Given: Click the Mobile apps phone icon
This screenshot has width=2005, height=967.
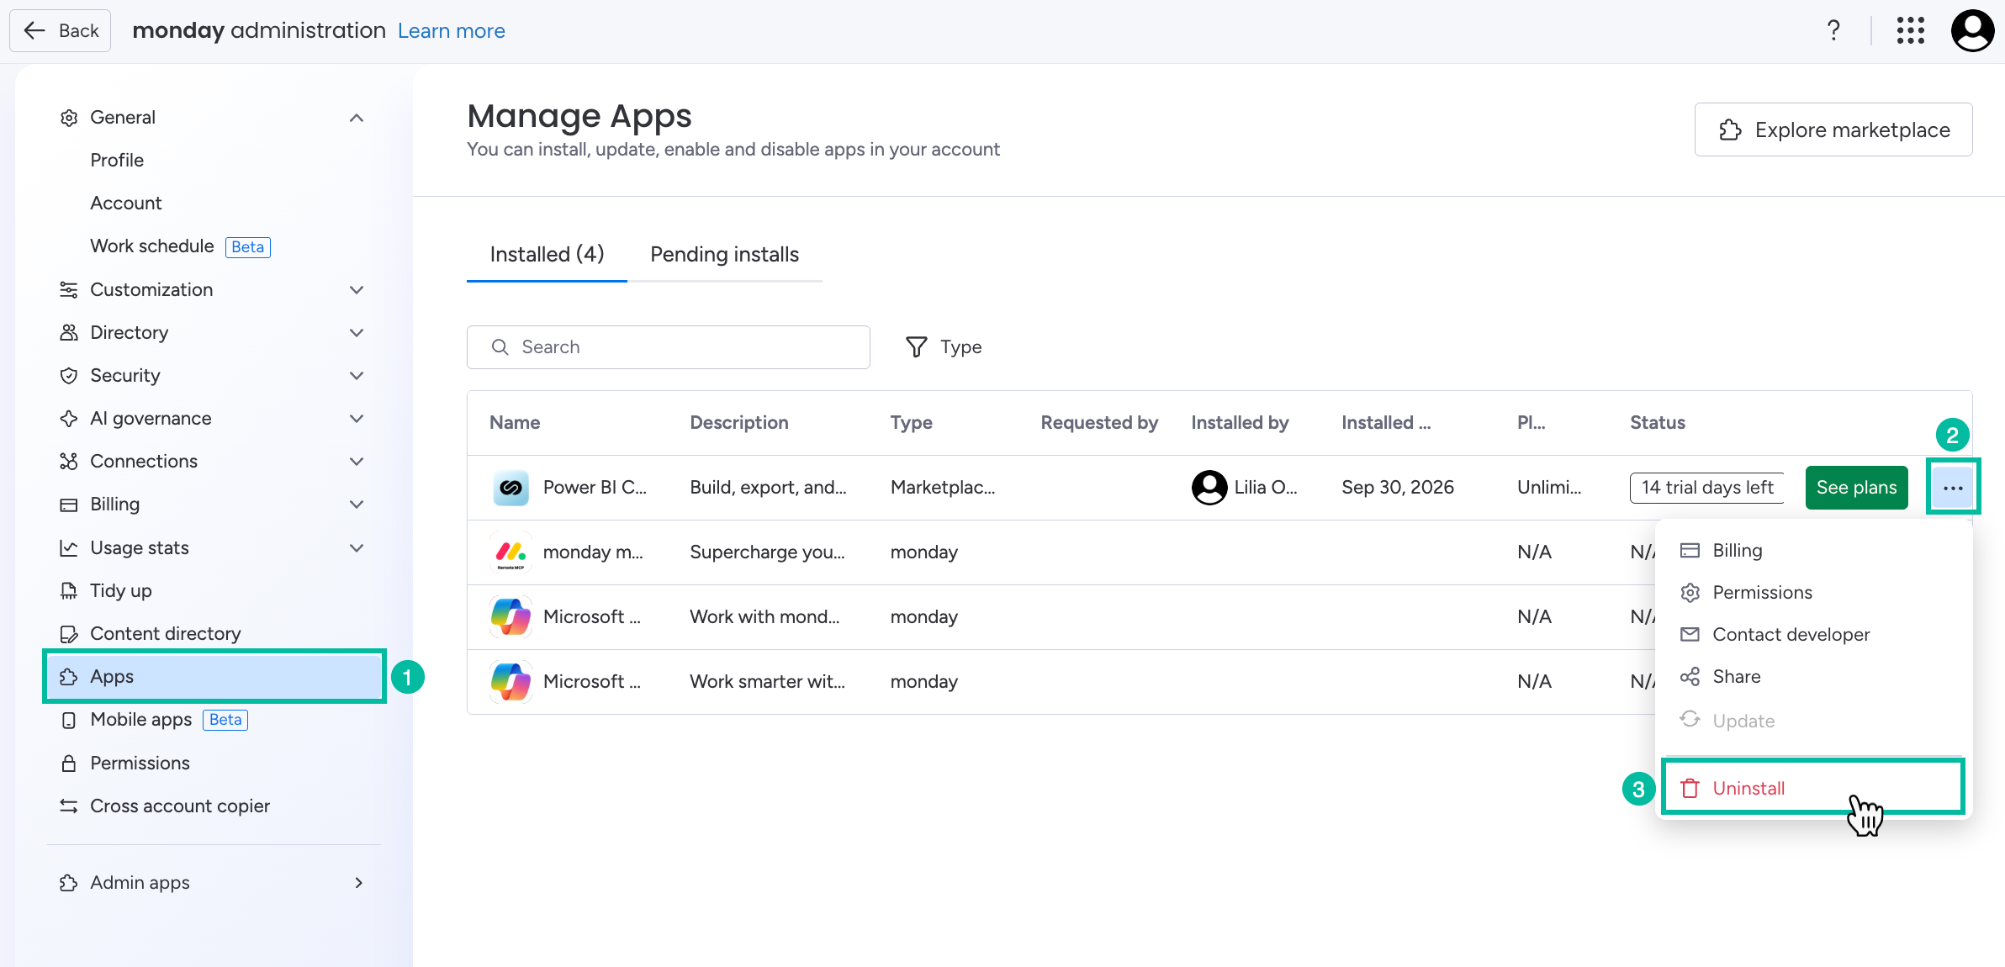Looking at the screenshot, I should point(69,720).
